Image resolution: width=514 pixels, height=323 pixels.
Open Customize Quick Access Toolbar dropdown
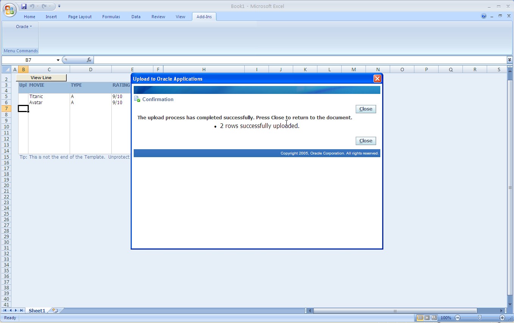click(59, 6)
